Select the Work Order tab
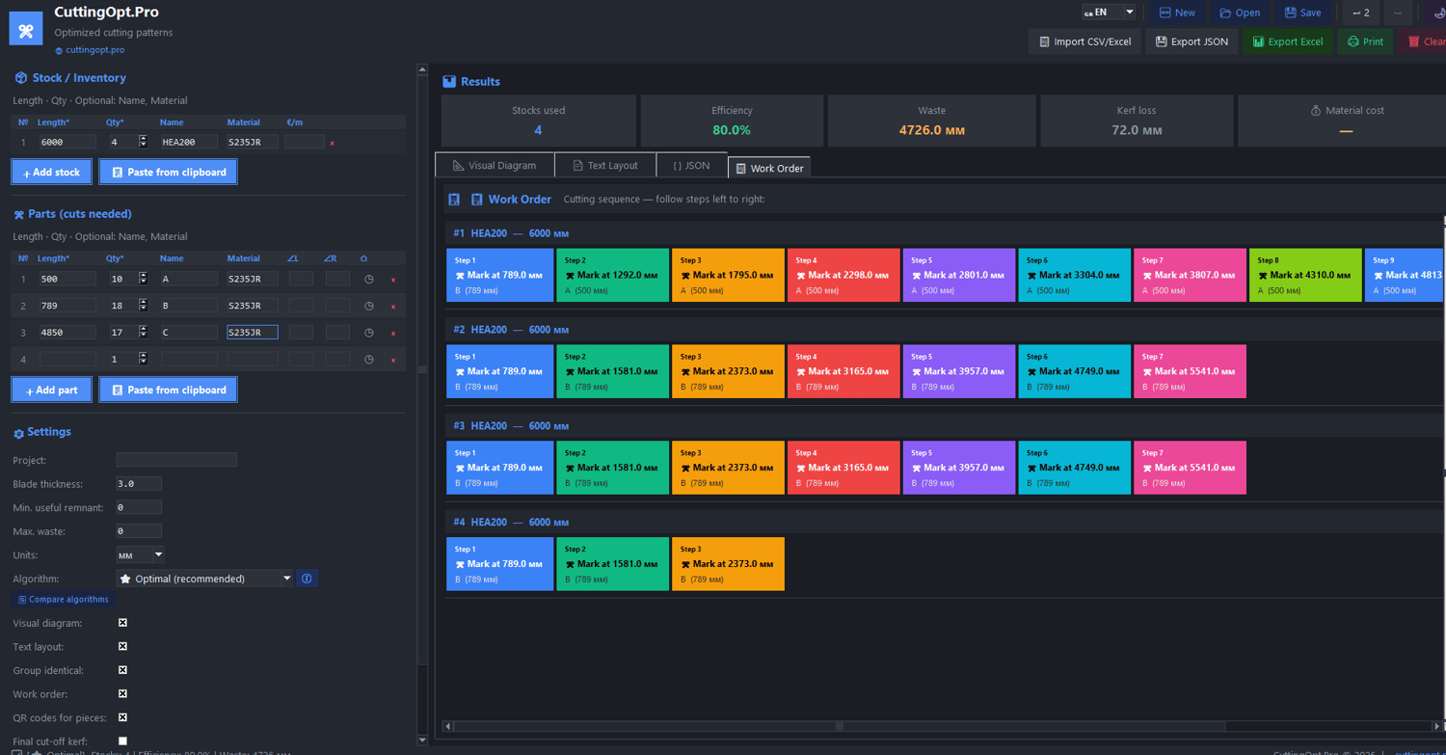Image resolution: width=1446 pixels, height=755 pixels. click(x=769, y=168)
